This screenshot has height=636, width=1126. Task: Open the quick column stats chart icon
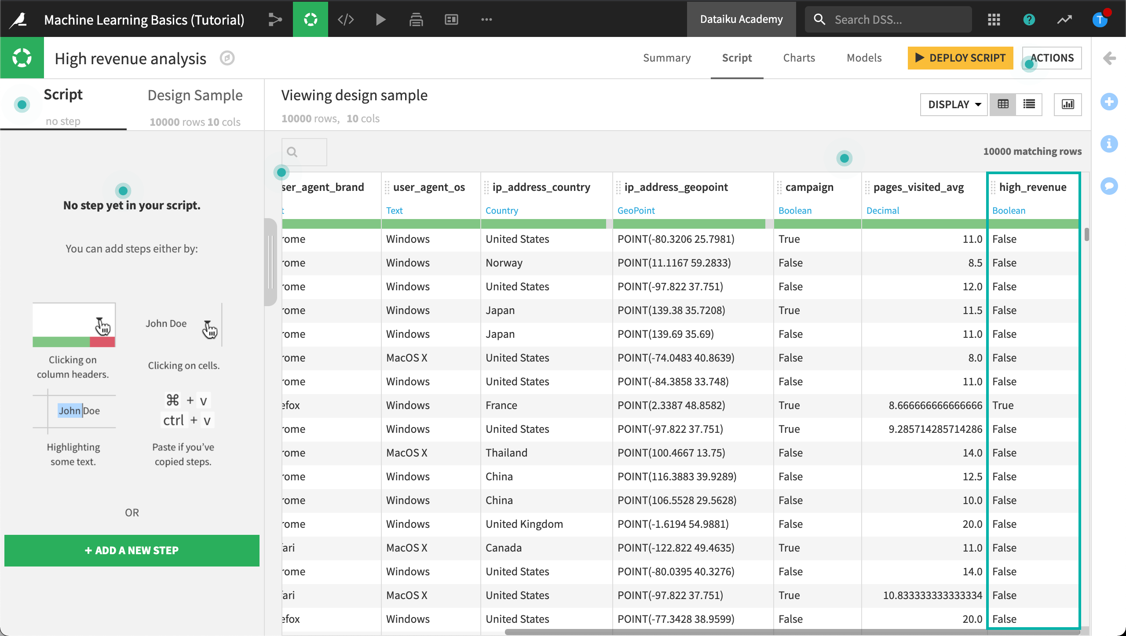tap(1068, 104)
